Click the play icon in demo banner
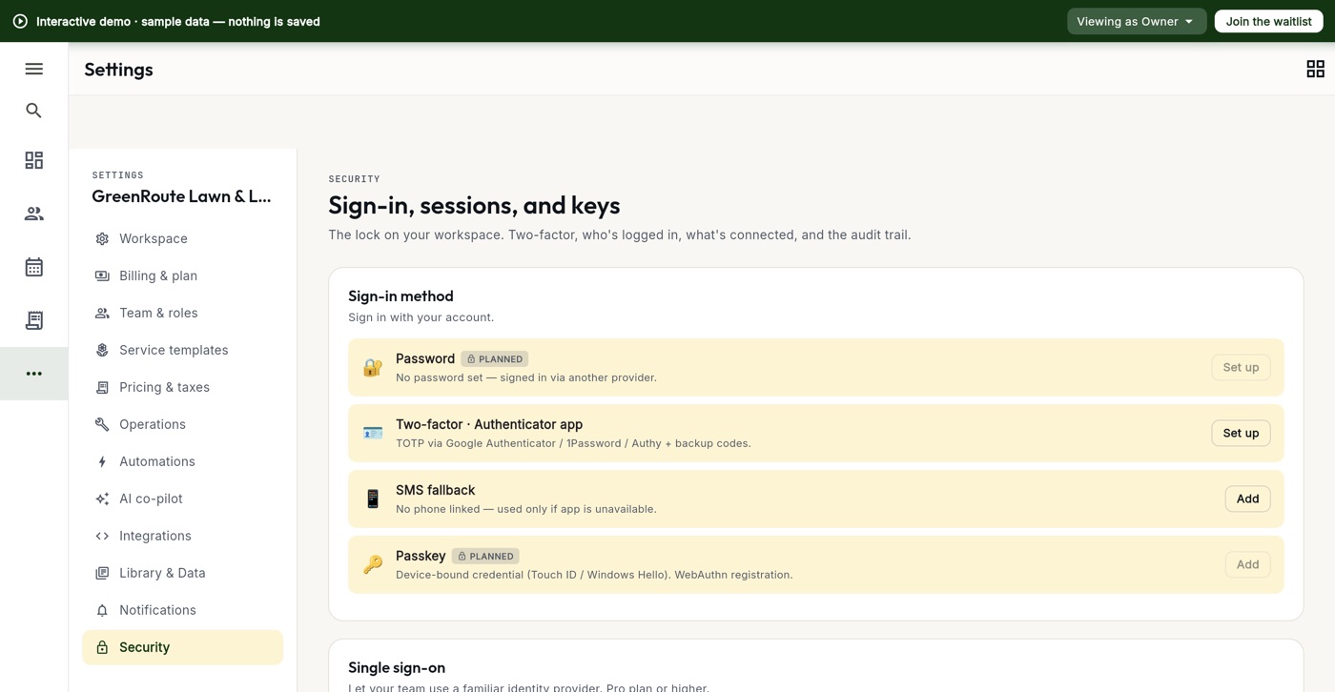The image size is (1335, 692). click(x=20, y=21)
